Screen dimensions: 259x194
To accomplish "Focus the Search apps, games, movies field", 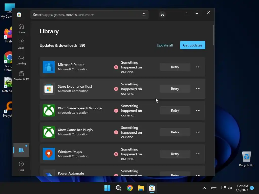I will 89,15.
